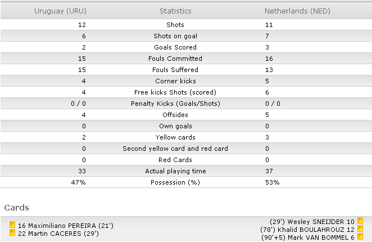Click yellow card icon next to Wesley SNEIJDER
Viewport: 372px width, 242px height.
[360, 221]
